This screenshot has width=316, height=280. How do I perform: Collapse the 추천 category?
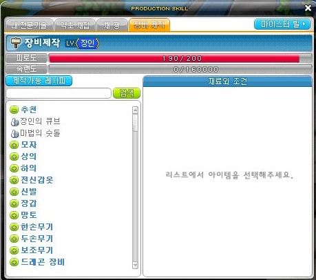[14, 110]
